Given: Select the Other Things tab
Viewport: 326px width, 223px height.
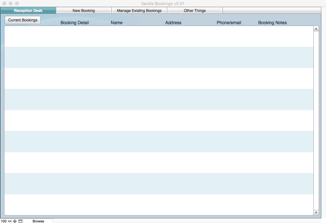Looking at the screenshot, I should [x=195, y=11].
